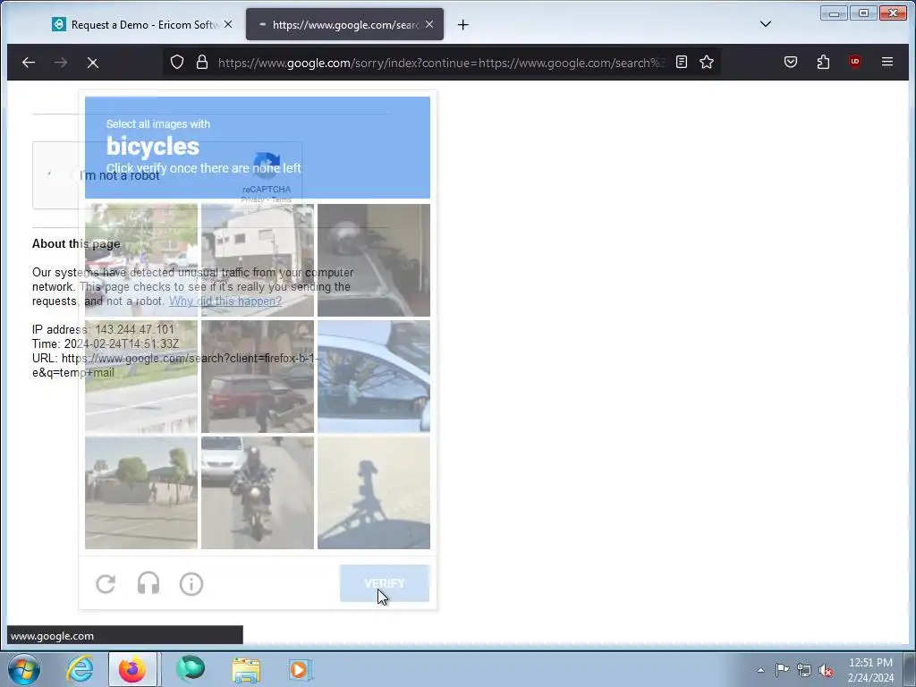Open the network tray icon
Image resolution: width=916 pixels, height=687 pixels.
coord(804,670)
